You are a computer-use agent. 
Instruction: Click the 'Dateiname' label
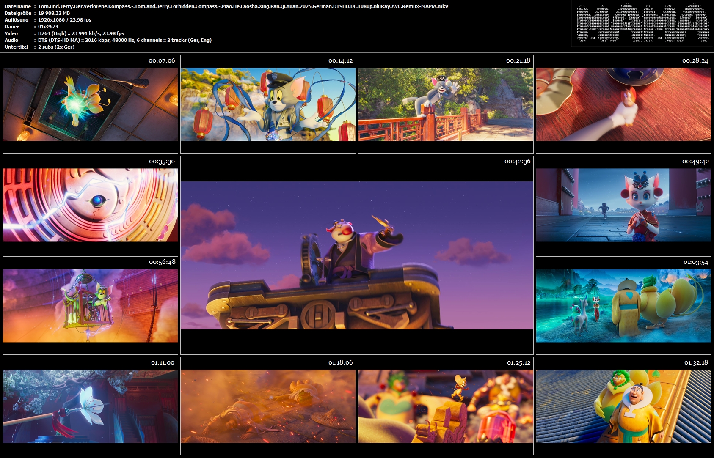18,6
